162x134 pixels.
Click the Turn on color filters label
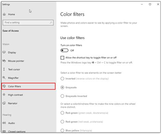click(x=71, y=45)
